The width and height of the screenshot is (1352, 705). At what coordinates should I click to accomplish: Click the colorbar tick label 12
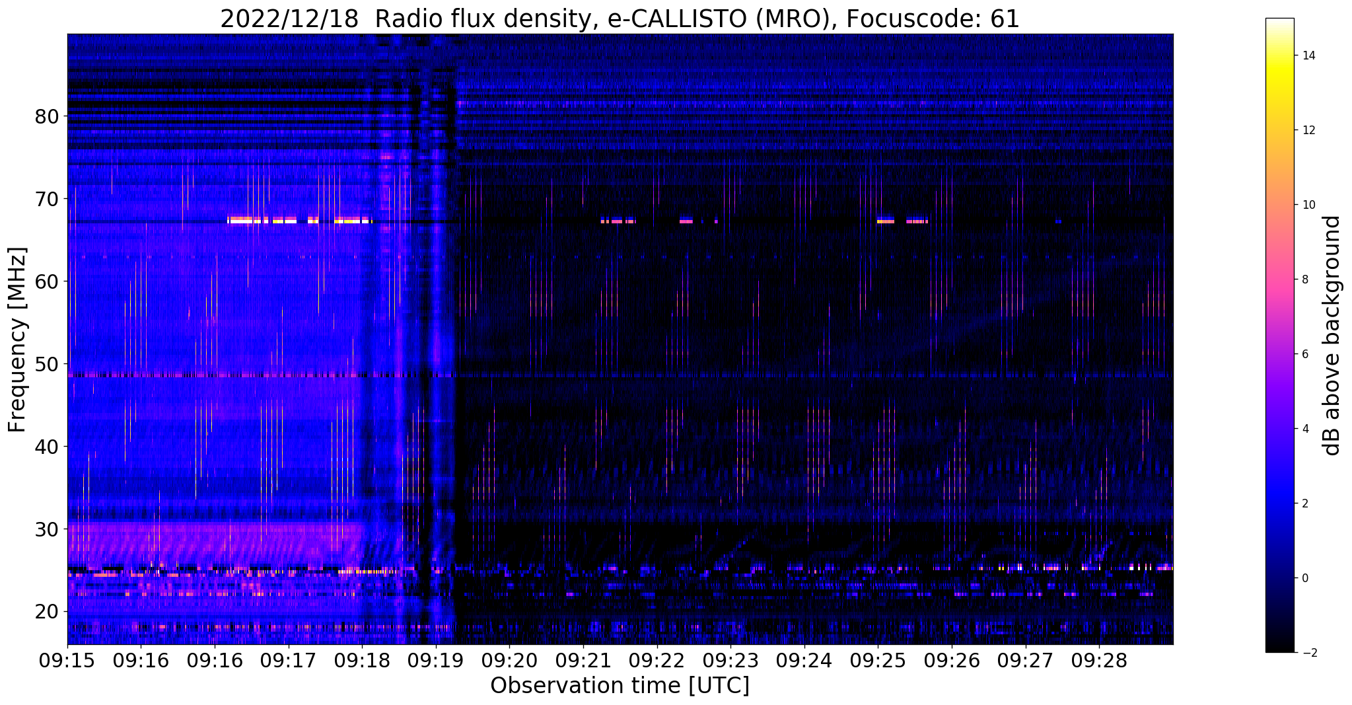coord(1307,130)
